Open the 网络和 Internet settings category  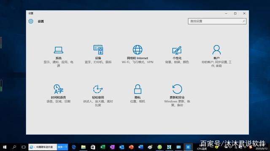(138, 55)
